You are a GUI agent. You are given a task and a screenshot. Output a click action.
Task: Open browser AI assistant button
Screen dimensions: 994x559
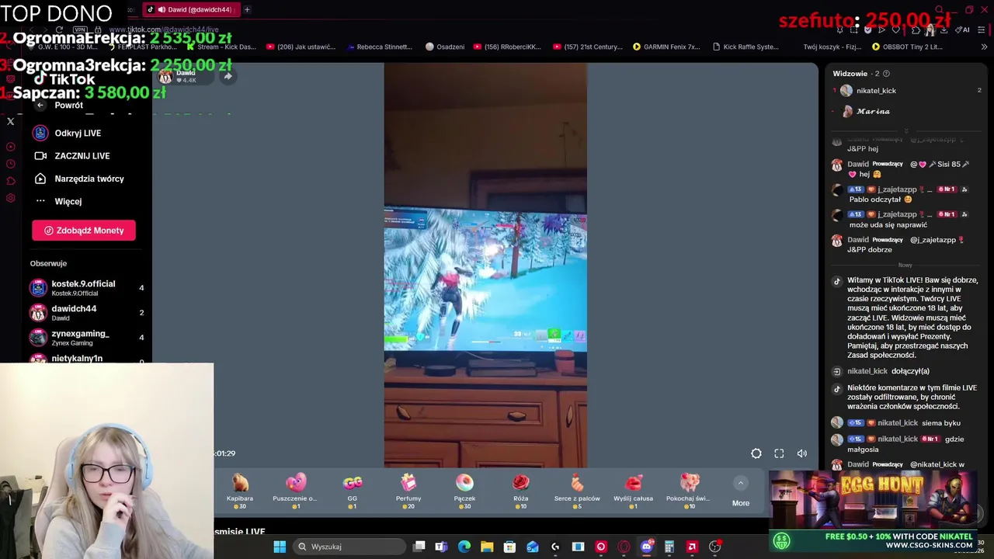pyautogui.click(x=963, y=30)
